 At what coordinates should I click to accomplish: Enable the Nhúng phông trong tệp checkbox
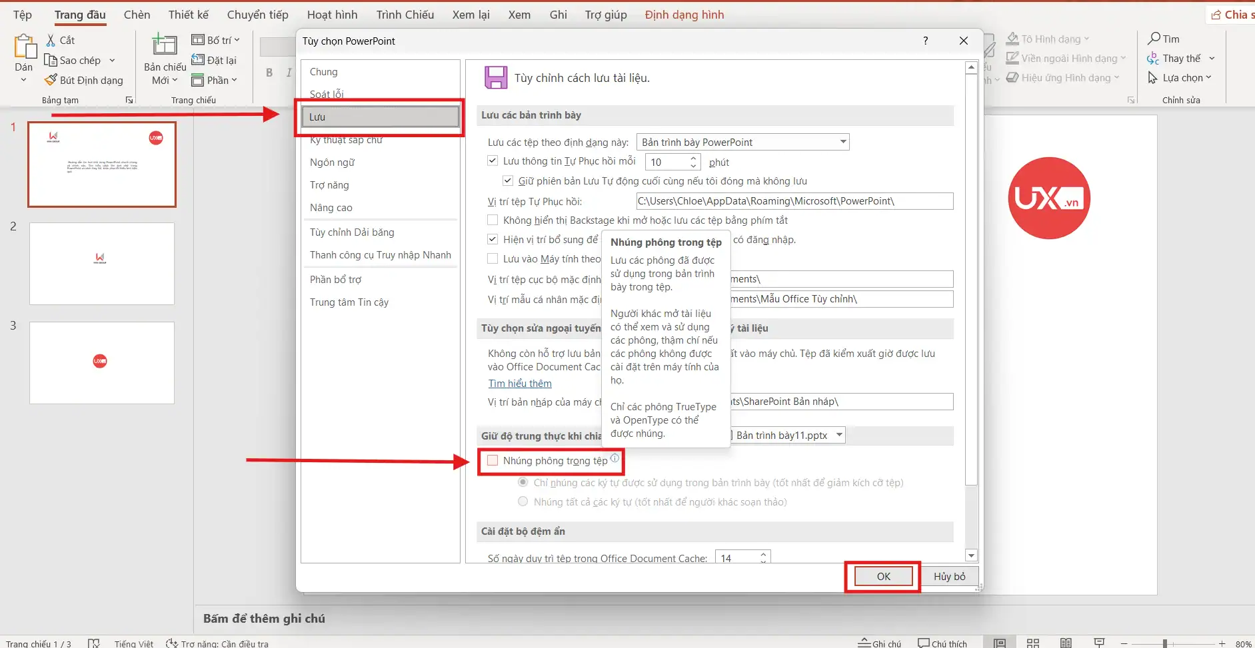[493, 460]
